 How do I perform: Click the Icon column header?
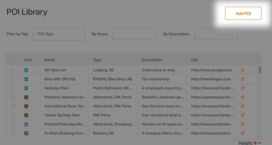[28, 60]
